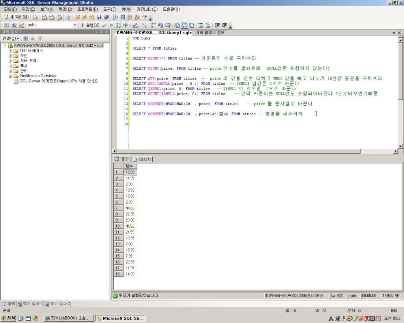This screenshot has height=323, width=404.
Task: Open the Properties Window icon
Action: [x=144, y=17]
